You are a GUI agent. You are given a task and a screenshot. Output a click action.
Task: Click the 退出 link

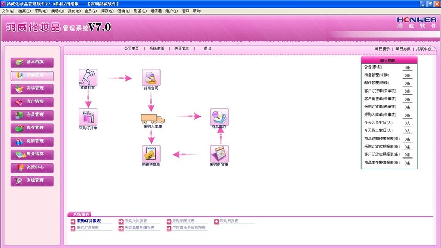click(x=207, y=48)
